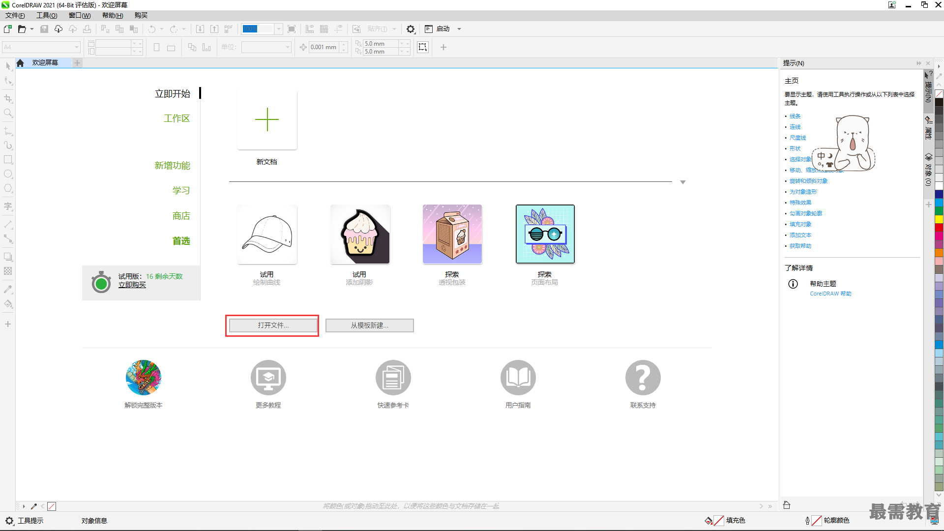Click the Open folder toolbar icon
Viewport: 944px width, 531px height.
click(x=22, y=29)
